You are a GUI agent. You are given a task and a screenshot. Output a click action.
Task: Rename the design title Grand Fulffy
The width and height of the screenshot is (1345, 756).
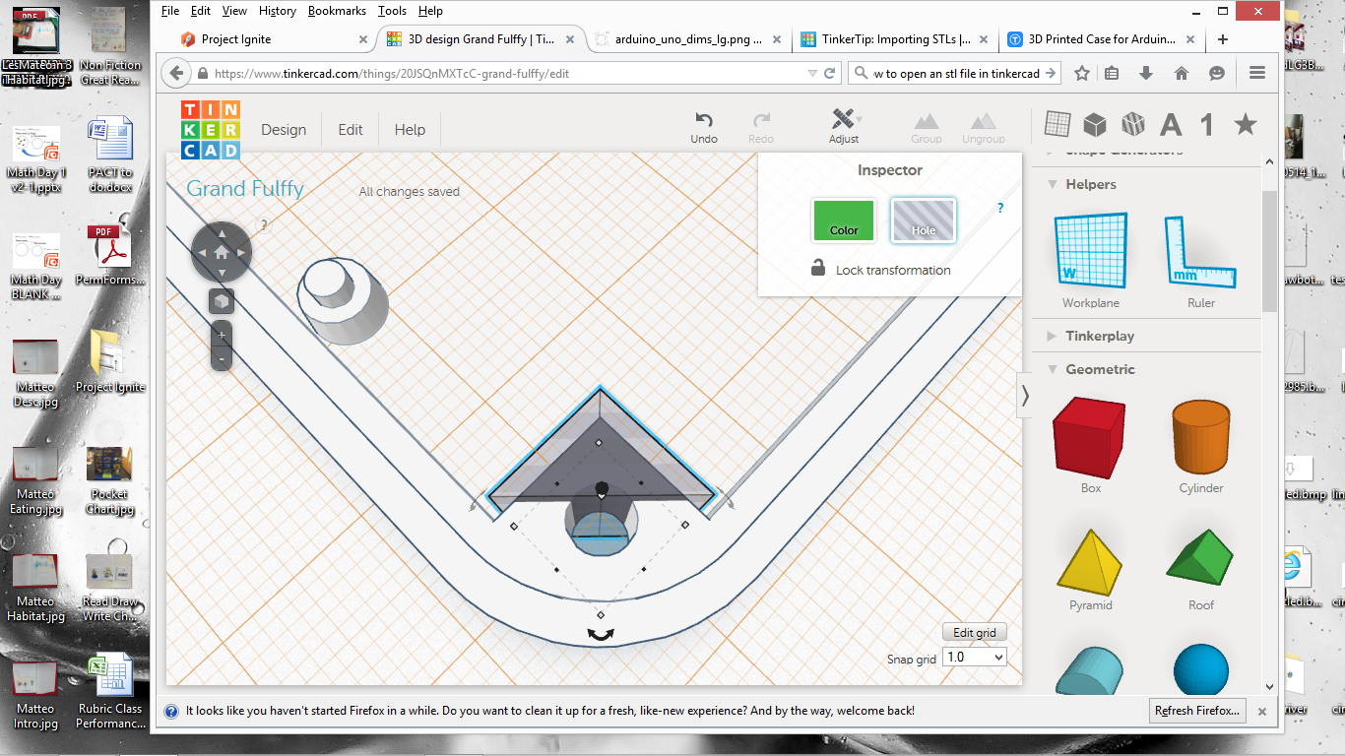pyautogui.click(x=245, y=189)
